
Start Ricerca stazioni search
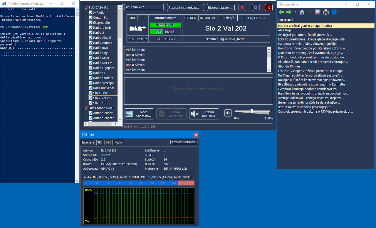coord(221,8)
